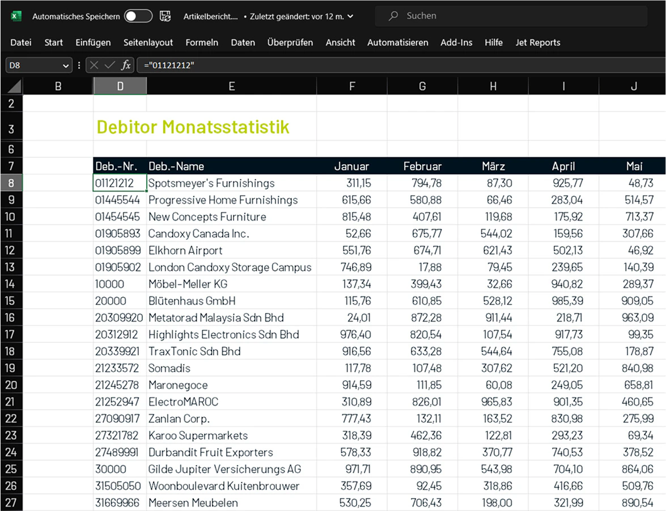Click the Suchen search field

pos(511,16)
